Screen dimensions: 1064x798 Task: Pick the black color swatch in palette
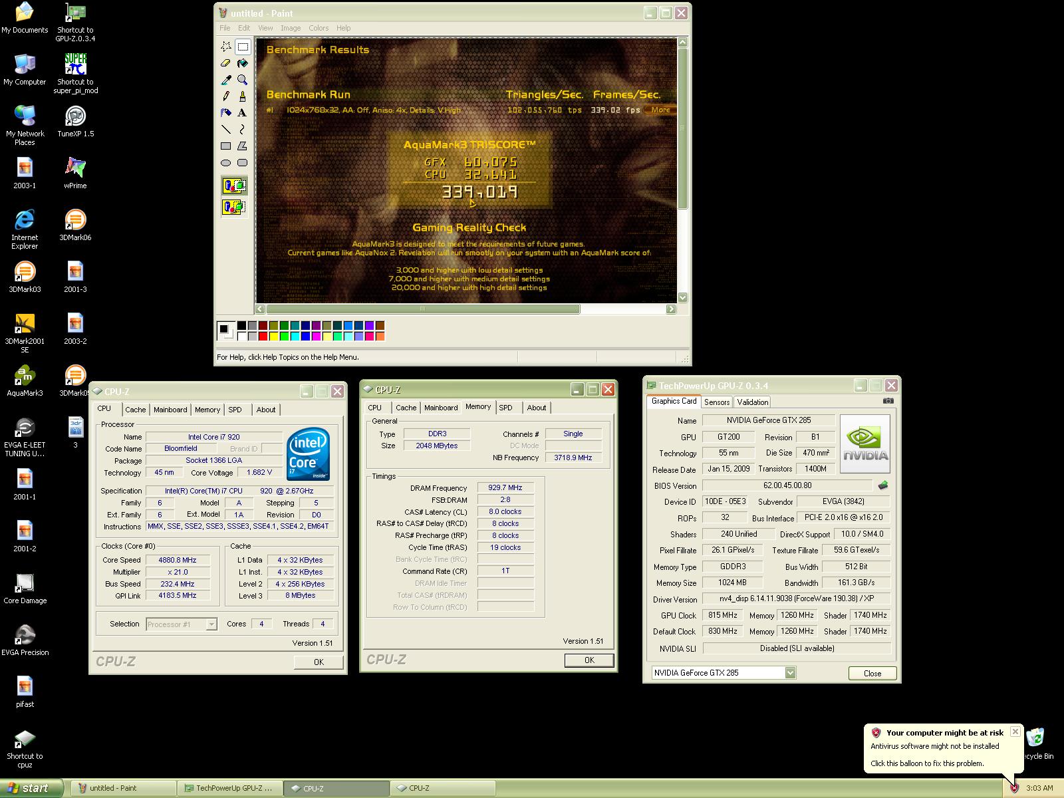pyautogui.click(x=242, y=326)
